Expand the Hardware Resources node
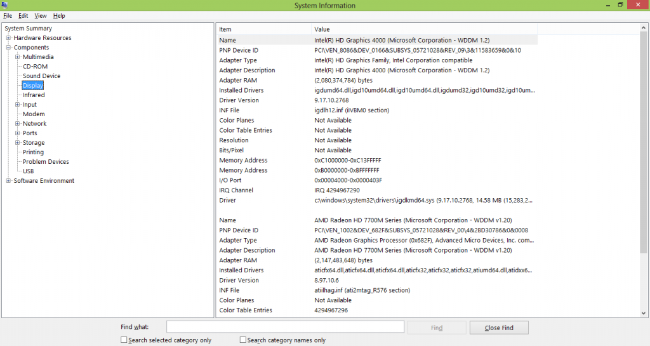Screen dimensions: 650x346 pyautogui.click(x=8, y=37)
